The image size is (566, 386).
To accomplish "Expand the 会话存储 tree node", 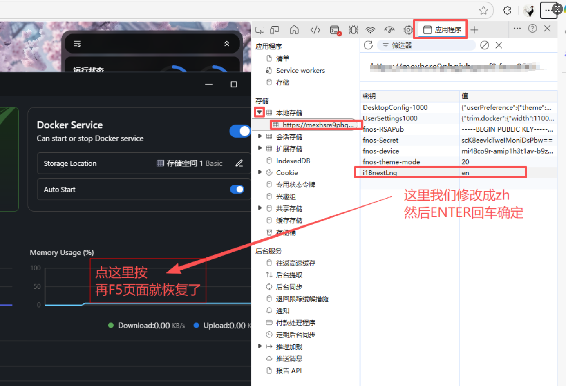I will coord(260,136).
